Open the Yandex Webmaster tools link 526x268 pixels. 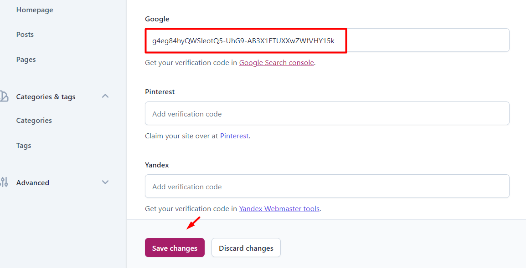pyautogui.click(x=279, y=209)
